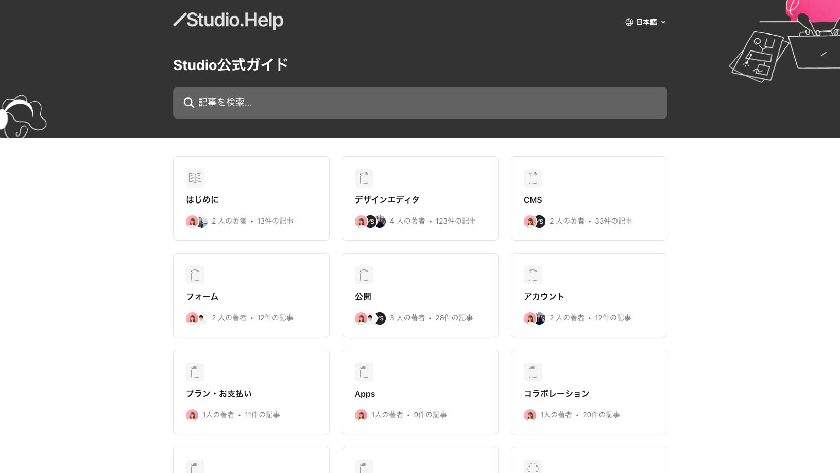Screen dimensions: 840x473
Task: Click the 20件の記事 text
Action: [601, 415]
